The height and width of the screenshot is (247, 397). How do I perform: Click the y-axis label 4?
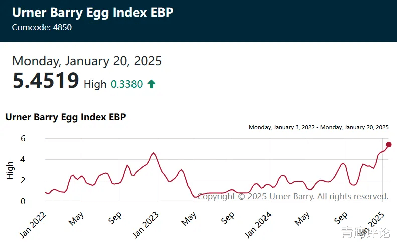[x=23, y=160]
